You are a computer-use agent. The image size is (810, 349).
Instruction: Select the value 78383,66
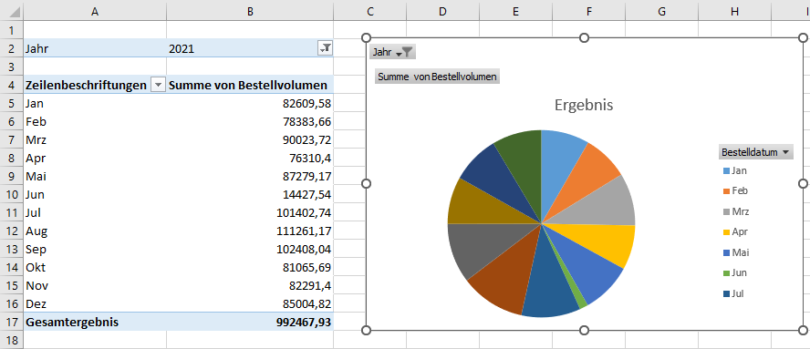coord(250,122)
